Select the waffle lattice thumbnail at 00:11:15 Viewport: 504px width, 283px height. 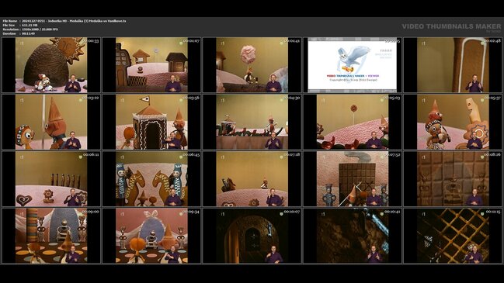[453, 236]
